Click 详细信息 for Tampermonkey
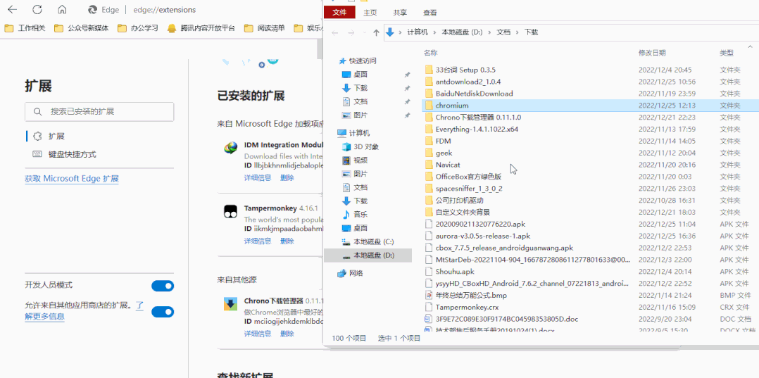Viewport: 759px width, 378px height. click(x=258, y=241)
